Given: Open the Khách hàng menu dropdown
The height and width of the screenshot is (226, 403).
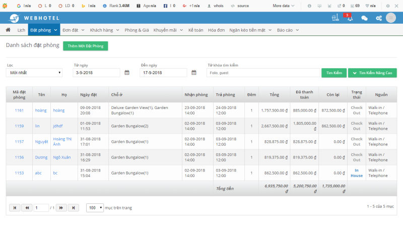Looking at the screenshot, I should [x=104, y=30].
